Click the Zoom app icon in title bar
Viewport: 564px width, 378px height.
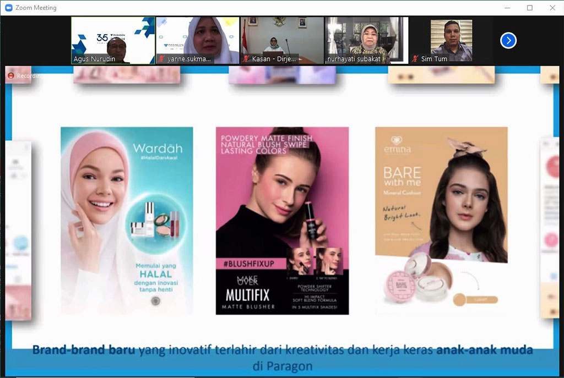coord(9,8)
